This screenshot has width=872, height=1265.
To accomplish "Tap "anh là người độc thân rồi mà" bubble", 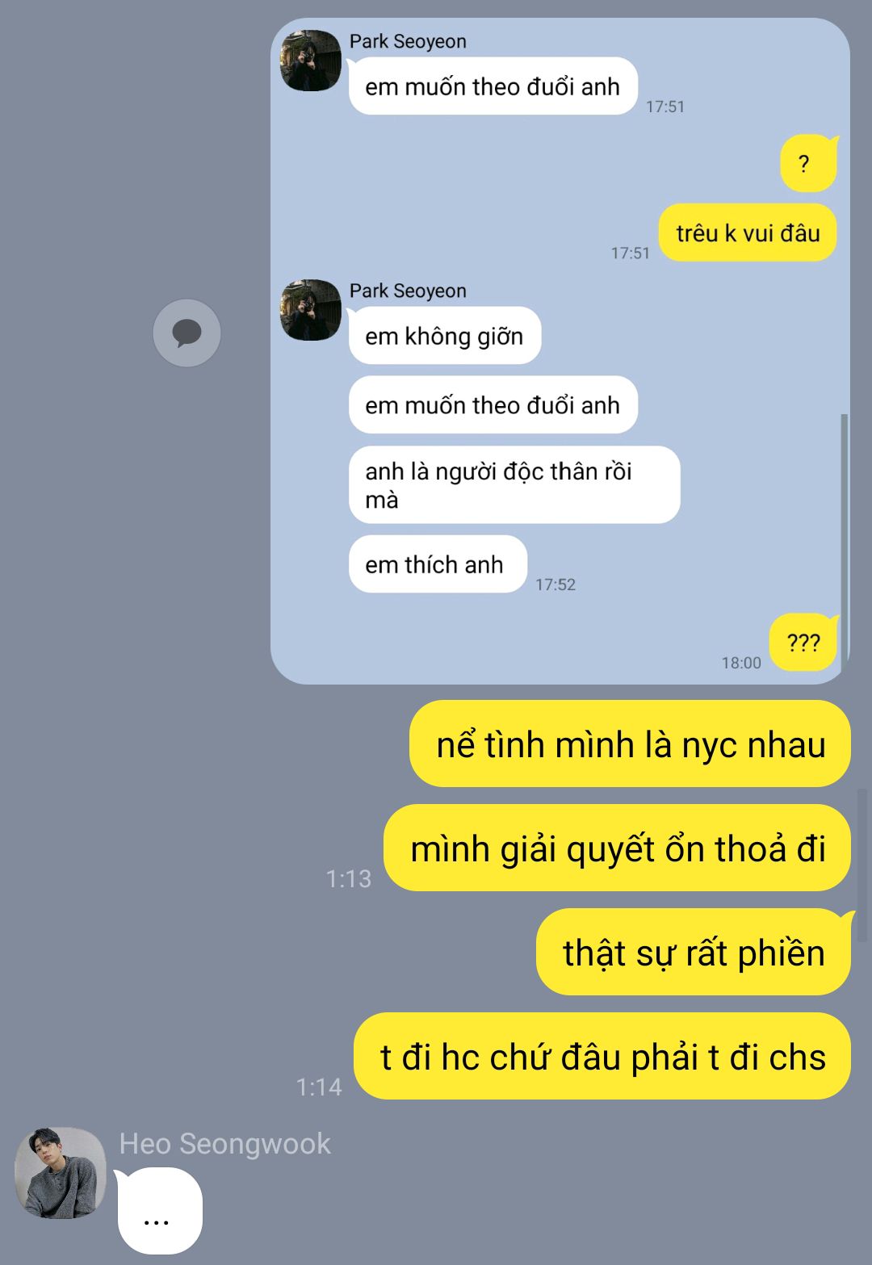I will (x=514, y=485).
